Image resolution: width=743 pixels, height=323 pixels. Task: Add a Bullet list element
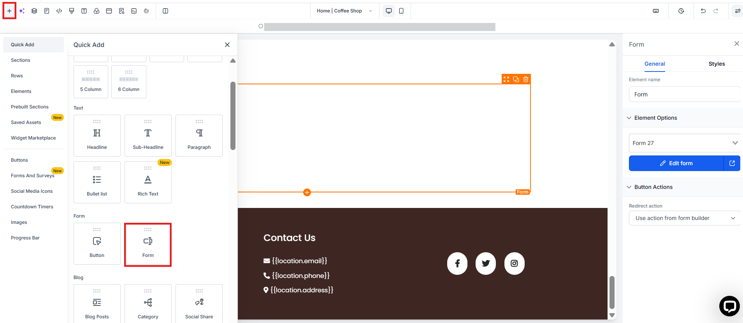pyautogui.click(x=97, y=182)
